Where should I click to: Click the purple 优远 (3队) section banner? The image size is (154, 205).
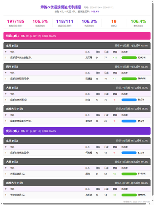77,131
